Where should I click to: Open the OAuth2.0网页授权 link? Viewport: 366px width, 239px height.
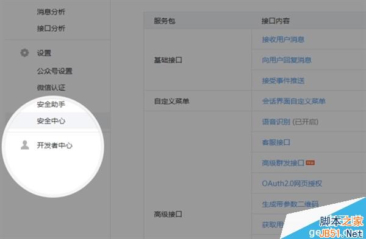coord(292,184)
